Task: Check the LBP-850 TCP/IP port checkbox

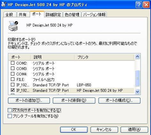Action: (x=13, y=85)
